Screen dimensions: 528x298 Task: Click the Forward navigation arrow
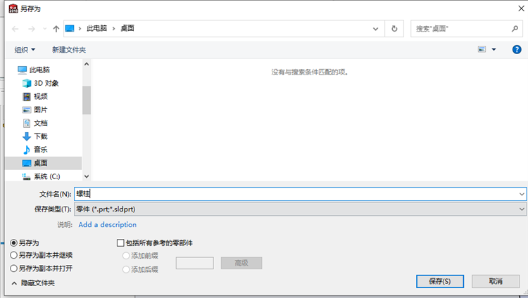pyautogui.click(x=32, y=29)
